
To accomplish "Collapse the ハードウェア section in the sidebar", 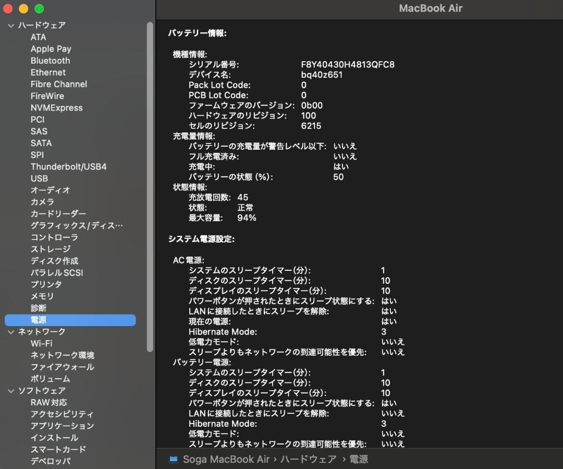I will tap(11, 25).
